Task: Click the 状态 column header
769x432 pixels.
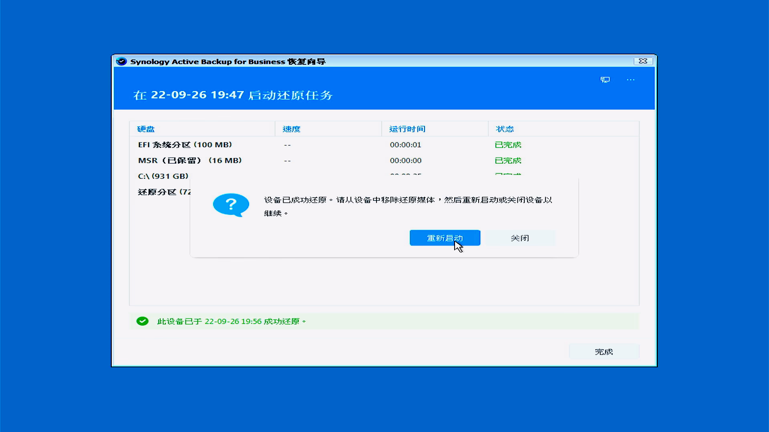Action: (504, 129)
